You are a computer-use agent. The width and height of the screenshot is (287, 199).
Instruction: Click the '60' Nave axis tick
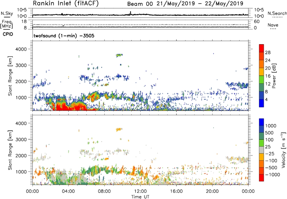[257, 22]
